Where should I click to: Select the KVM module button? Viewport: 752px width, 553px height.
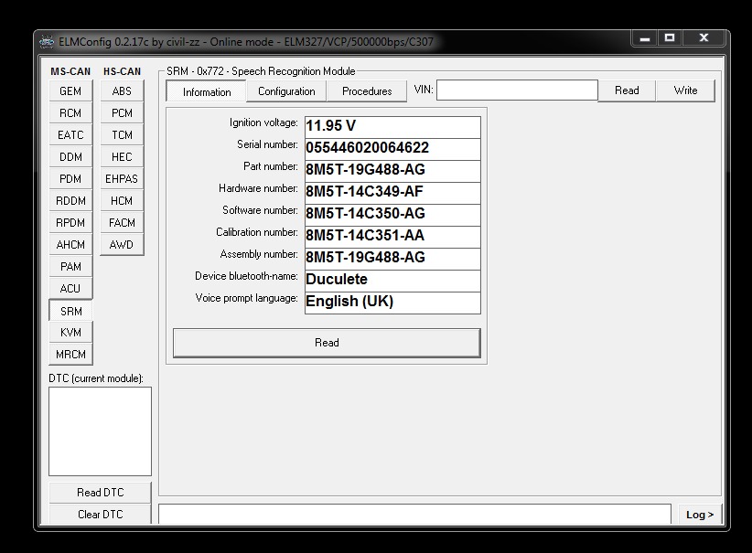point(70,333)
